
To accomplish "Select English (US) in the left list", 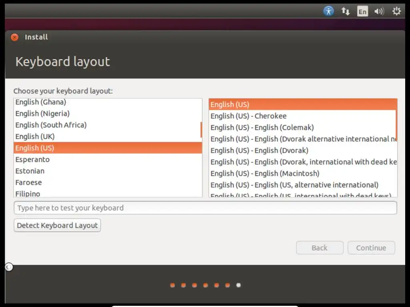I will [108, 148].
